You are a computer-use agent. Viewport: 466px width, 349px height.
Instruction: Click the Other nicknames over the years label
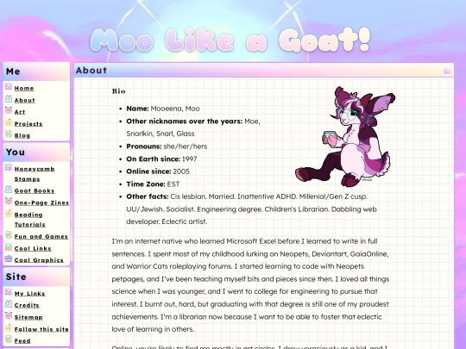(185, 122)
